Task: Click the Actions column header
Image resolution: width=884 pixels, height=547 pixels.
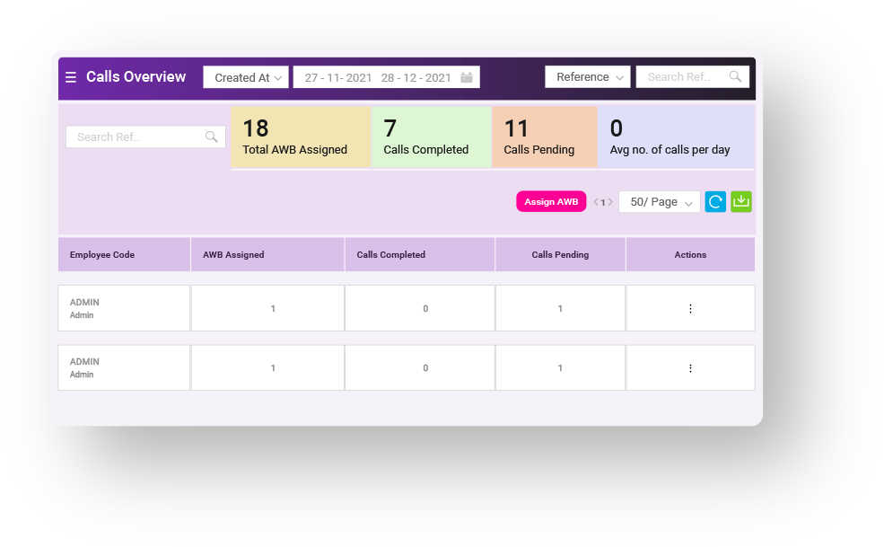Action: click(x=691, y=254)
